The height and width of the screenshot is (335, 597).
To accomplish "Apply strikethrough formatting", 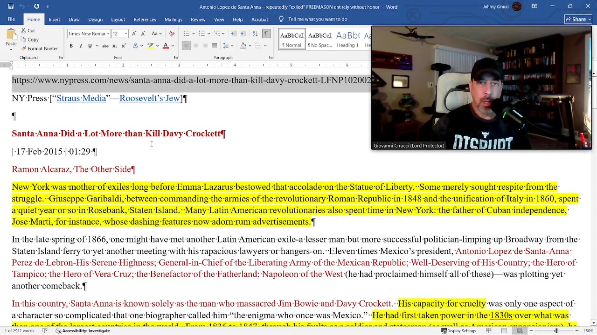I will (105, 46).
